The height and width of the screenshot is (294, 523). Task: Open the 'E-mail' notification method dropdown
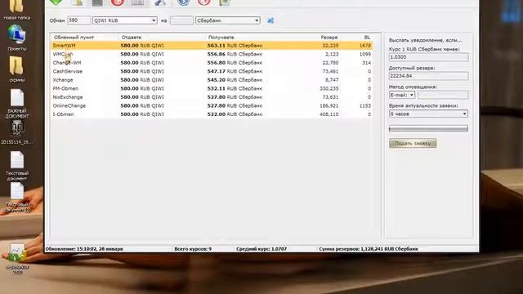(x=402, y=95)
